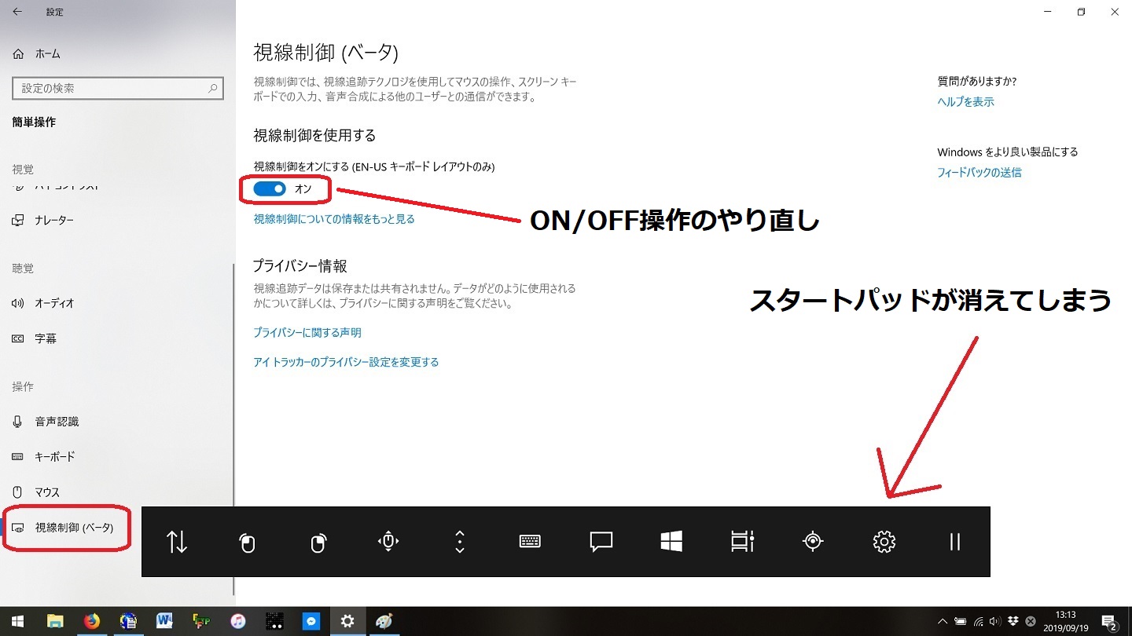
Task: Pause eye control with the pause icon
Action: point(955,542)
